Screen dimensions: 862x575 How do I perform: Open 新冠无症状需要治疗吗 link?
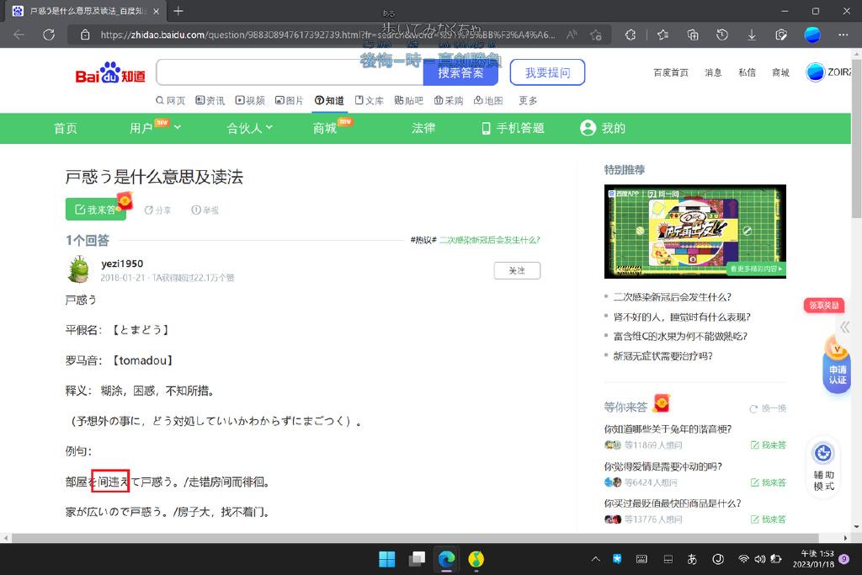[662, 355]
